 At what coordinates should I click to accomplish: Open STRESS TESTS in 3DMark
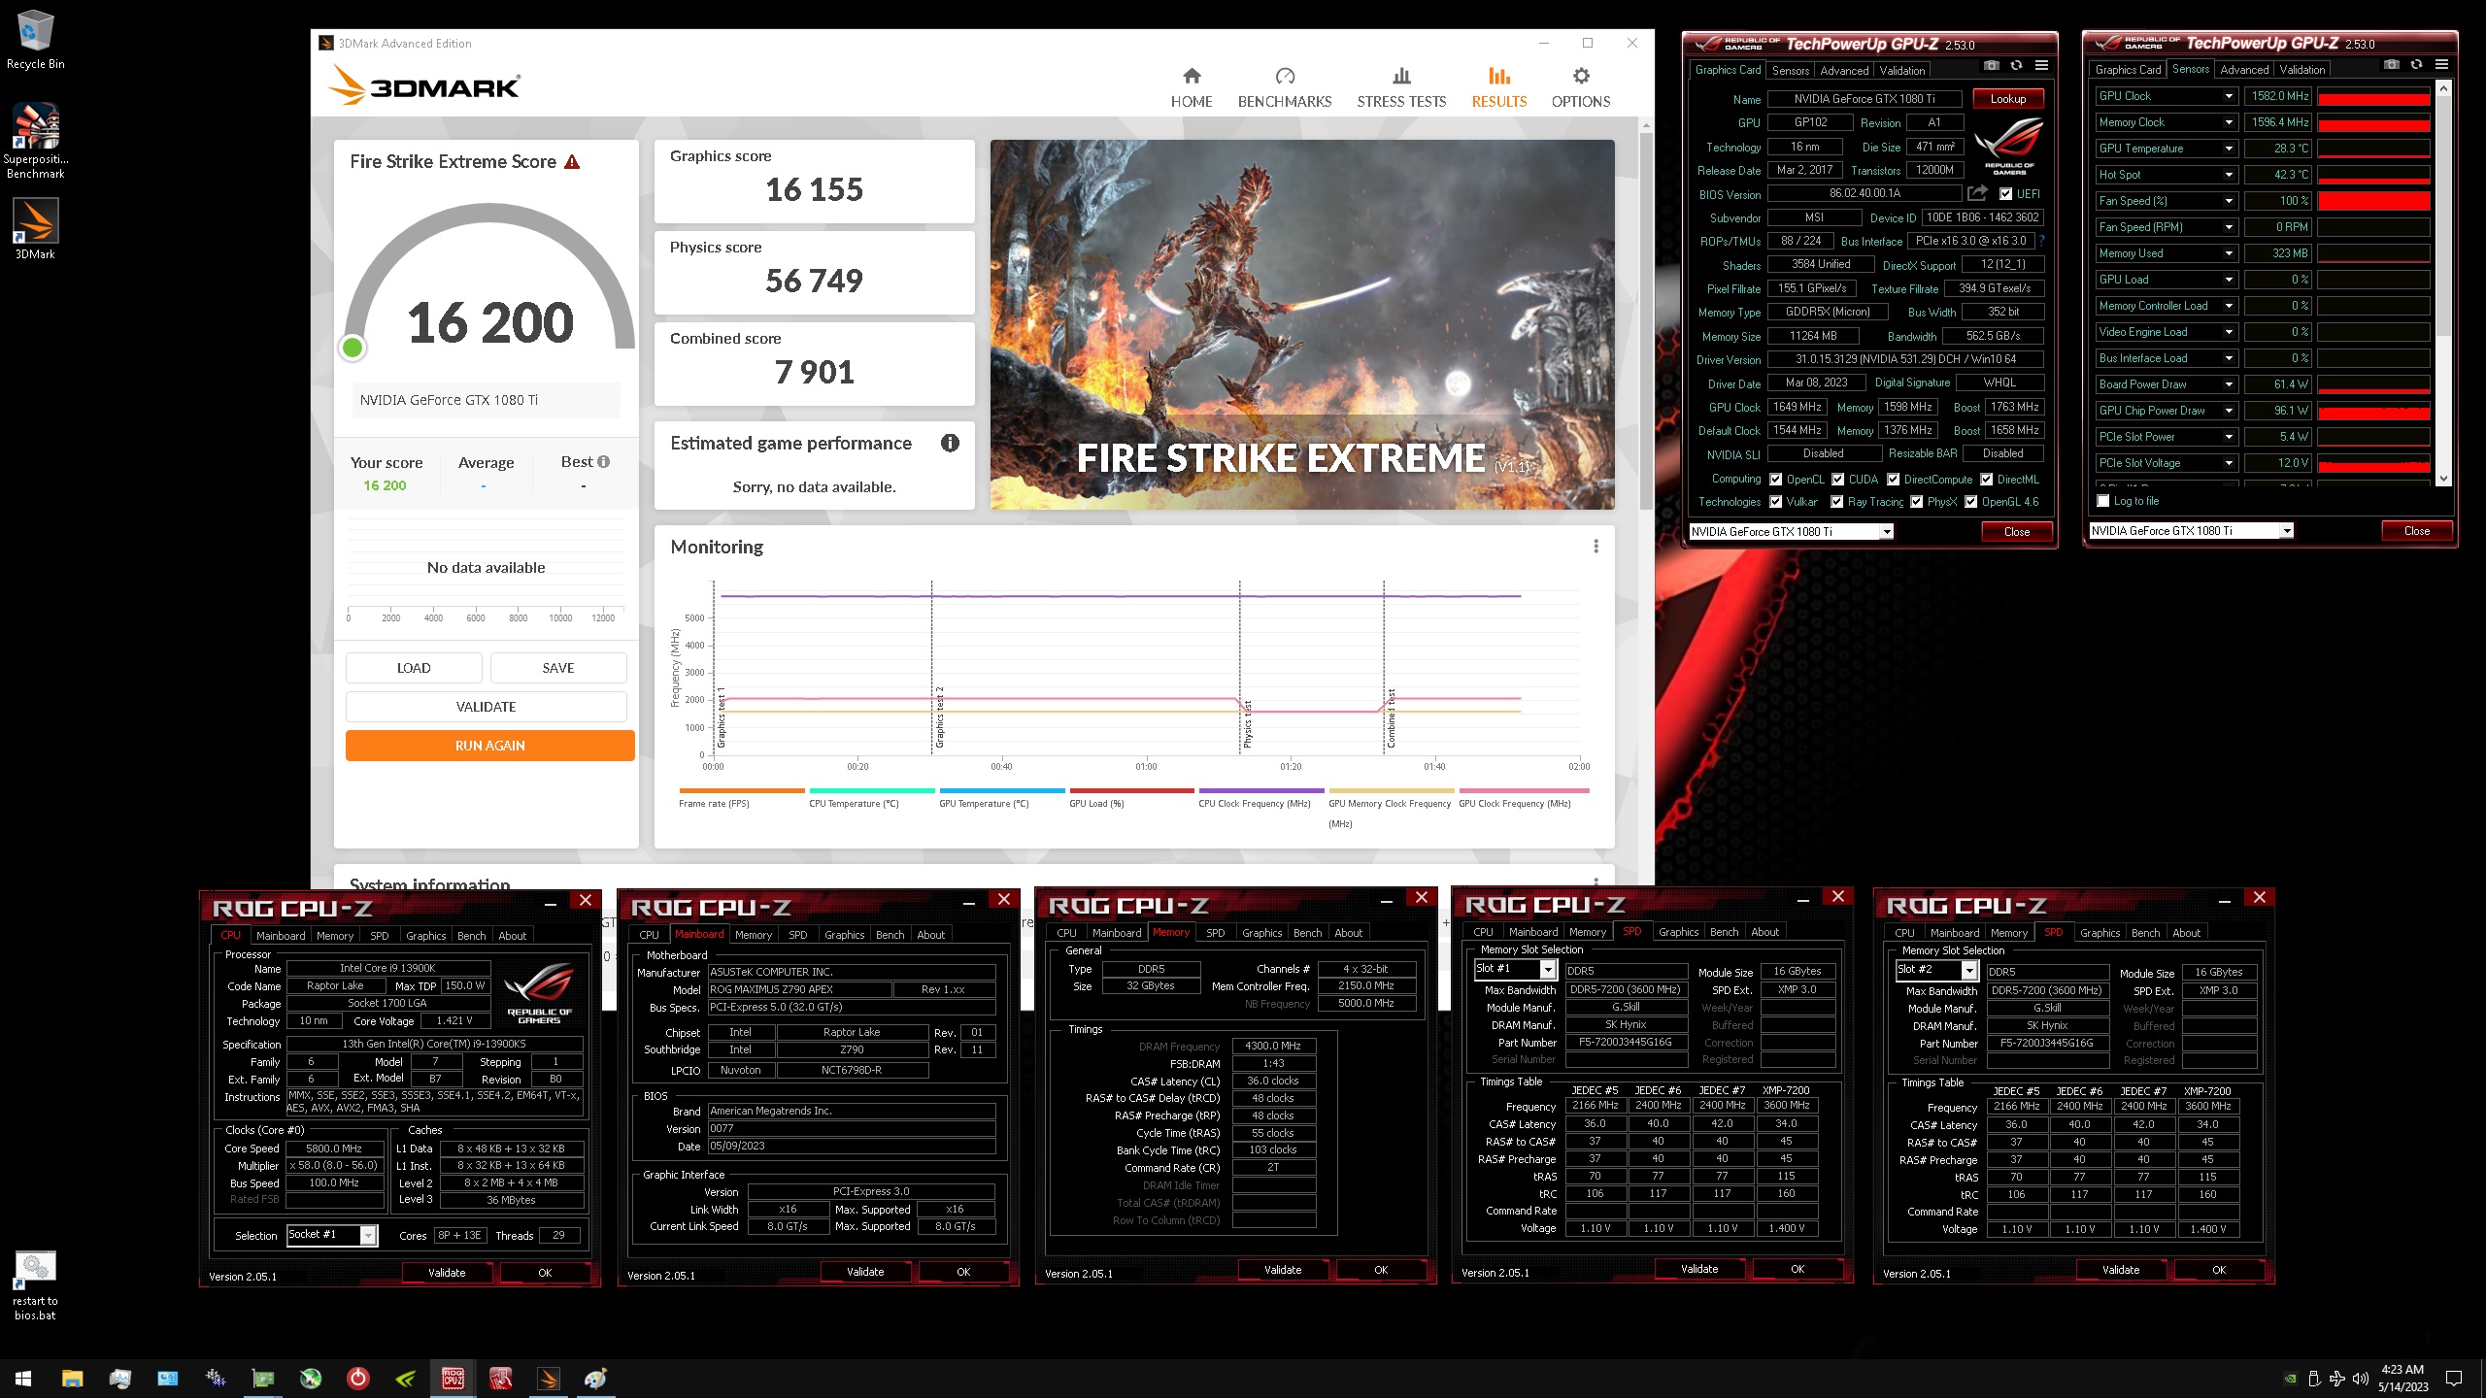point(1401,87)
